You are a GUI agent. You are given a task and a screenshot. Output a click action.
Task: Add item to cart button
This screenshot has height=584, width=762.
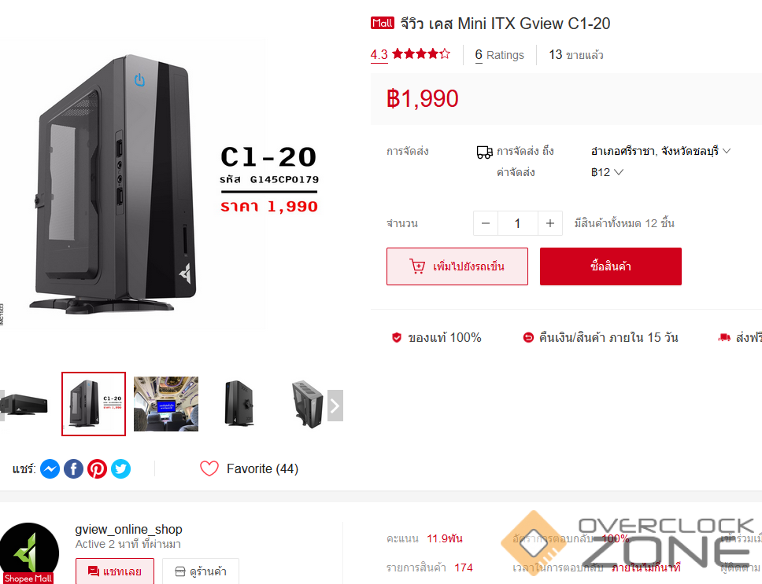[457, 266]
